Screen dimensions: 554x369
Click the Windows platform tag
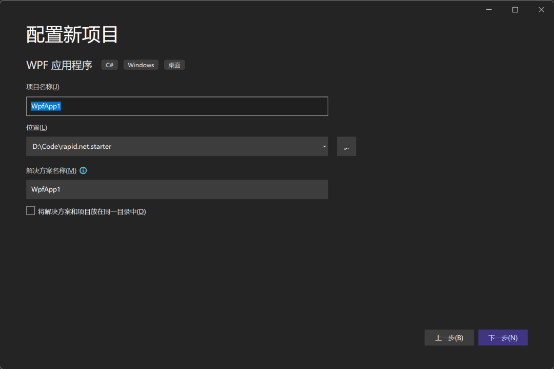coord(141,65)
